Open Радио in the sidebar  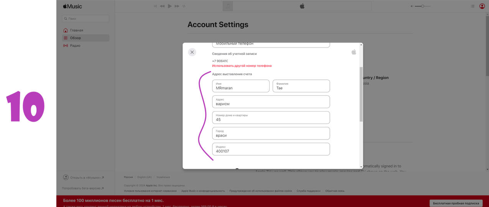[x=75, y=46]
